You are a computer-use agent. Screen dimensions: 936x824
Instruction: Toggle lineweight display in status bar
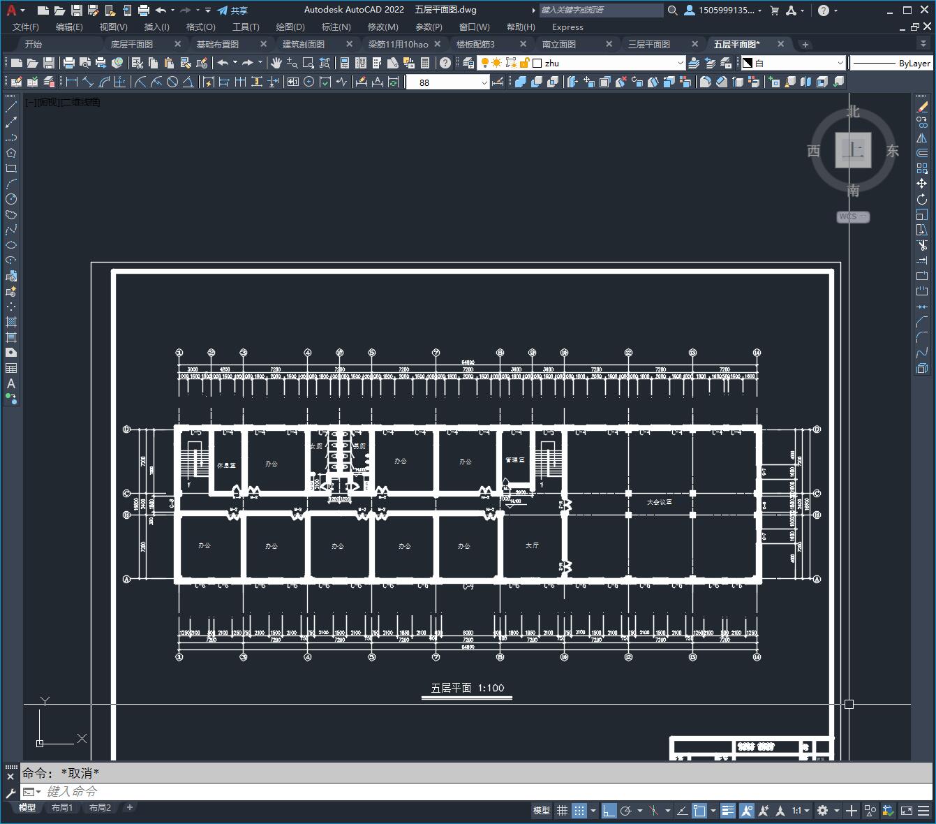[x=728, y=811]
